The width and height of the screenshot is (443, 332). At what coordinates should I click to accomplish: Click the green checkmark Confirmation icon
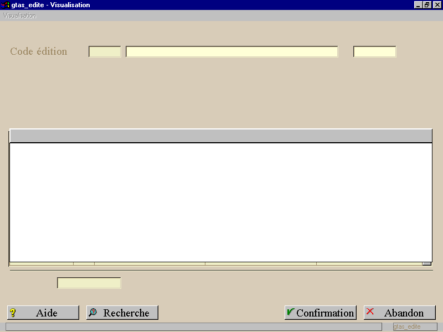(x=290, y=312)
